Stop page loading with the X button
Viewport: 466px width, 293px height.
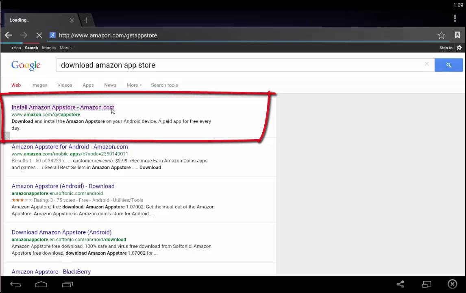(x=39, y=35)
